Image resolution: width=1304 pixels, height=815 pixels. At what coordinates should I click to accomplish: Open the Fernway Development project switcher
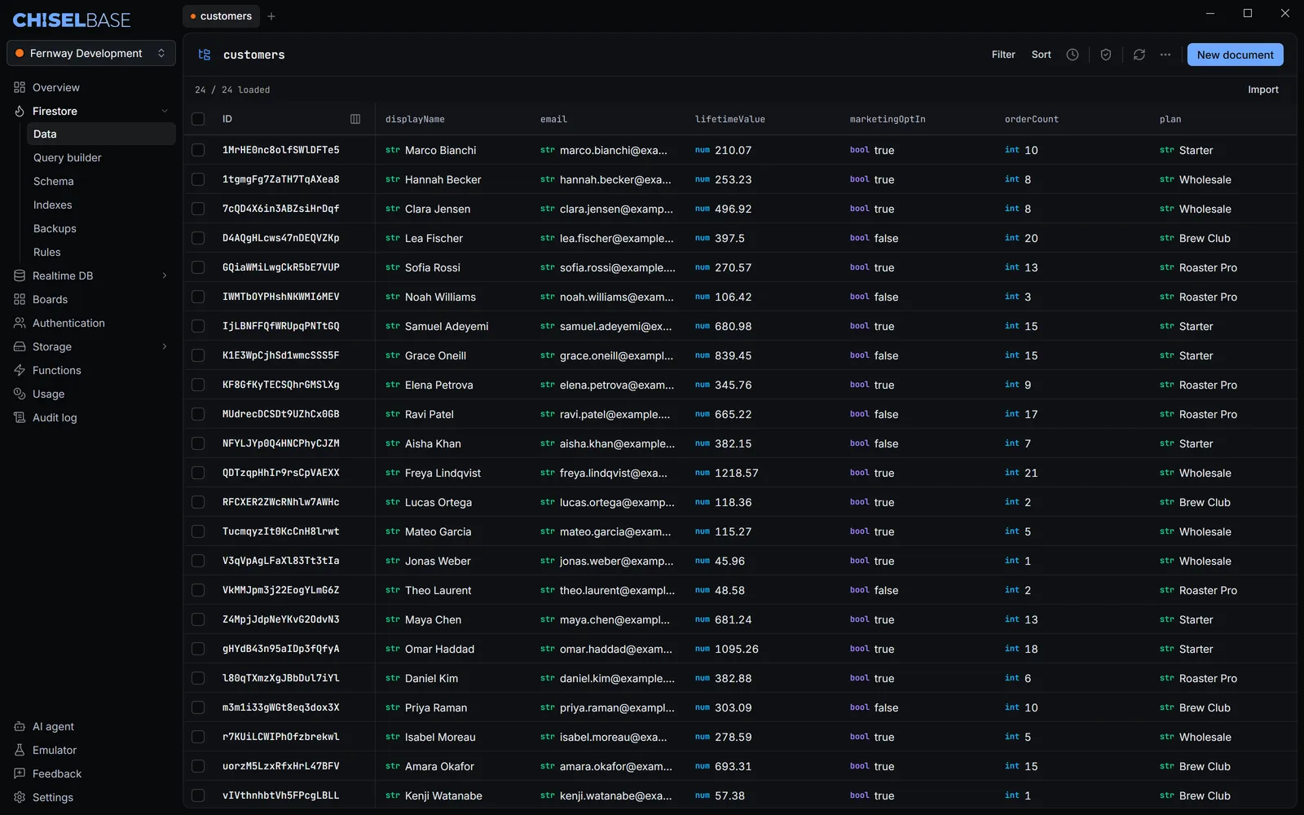click(91, 53)
